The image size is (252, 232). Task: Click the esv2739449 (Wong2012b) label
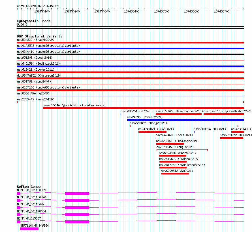(36, 99)
